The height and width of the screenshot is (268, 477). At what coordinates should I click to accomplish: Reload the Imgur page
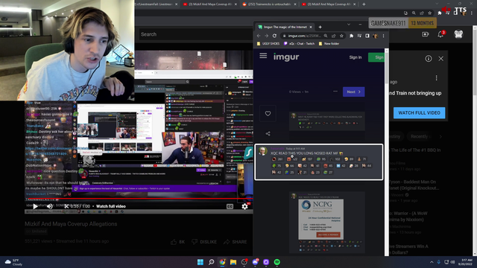(x=274, y=36)
